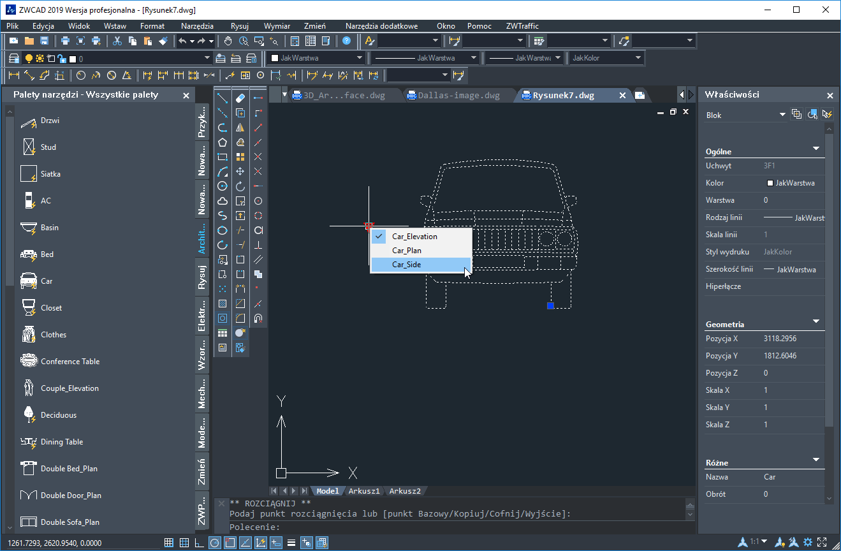The width and height of the screenshot is (841, 551).
Task: Select the Polygon drawing tool
Action: point(223,142)
